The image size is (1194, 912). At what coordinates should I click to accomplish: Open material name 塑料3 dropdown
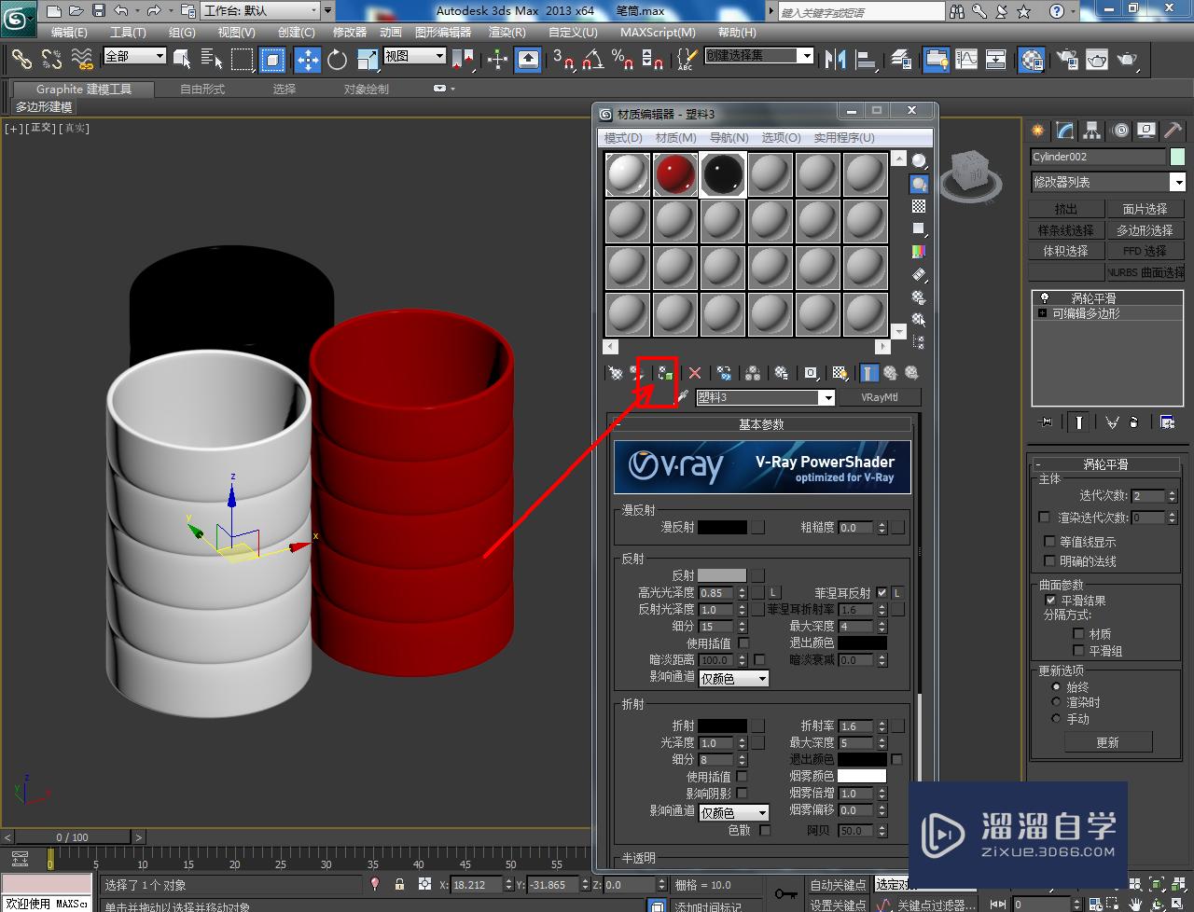[x=765, y=397]
